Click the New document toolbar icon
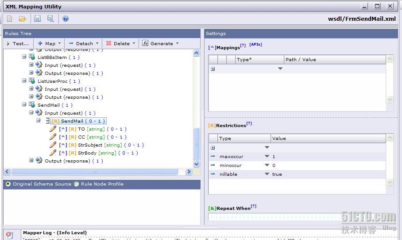402x240 pixels. point(9,19)
